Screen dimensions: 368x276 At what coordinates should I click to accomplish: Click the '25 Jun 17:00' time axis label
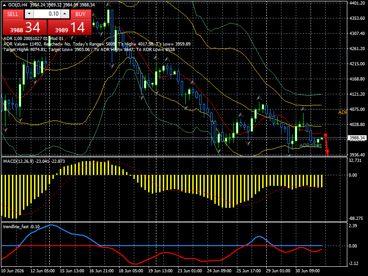tap(248, 271)
